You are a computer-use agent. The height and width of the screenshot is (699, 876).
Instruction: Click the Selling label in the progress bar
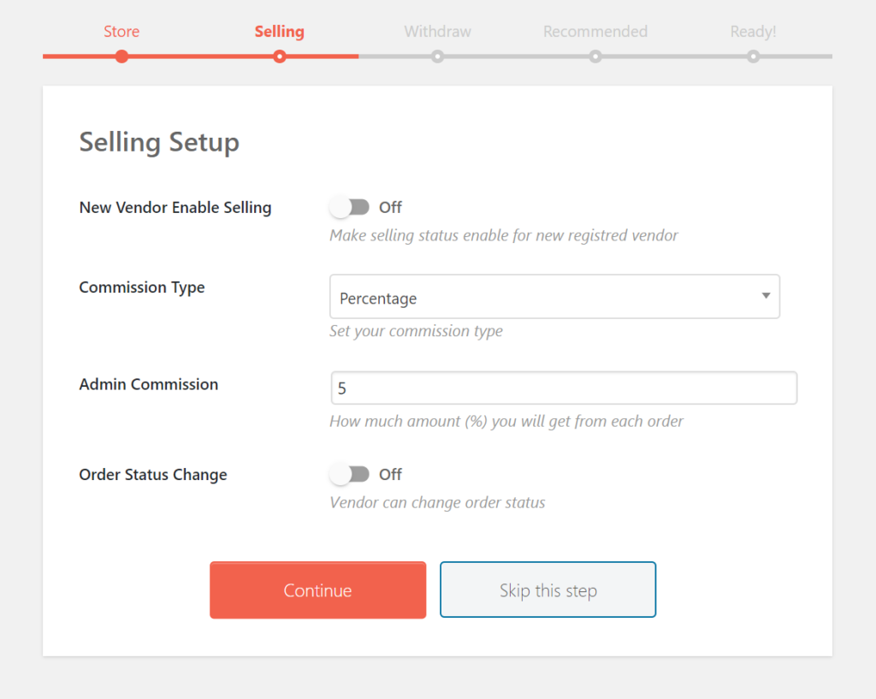(280, 32)
